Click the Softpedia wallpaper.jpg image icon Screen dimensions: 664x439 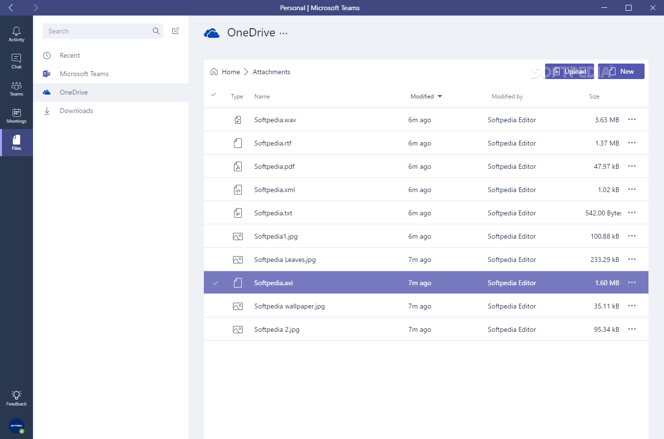[x=238, y=306]
